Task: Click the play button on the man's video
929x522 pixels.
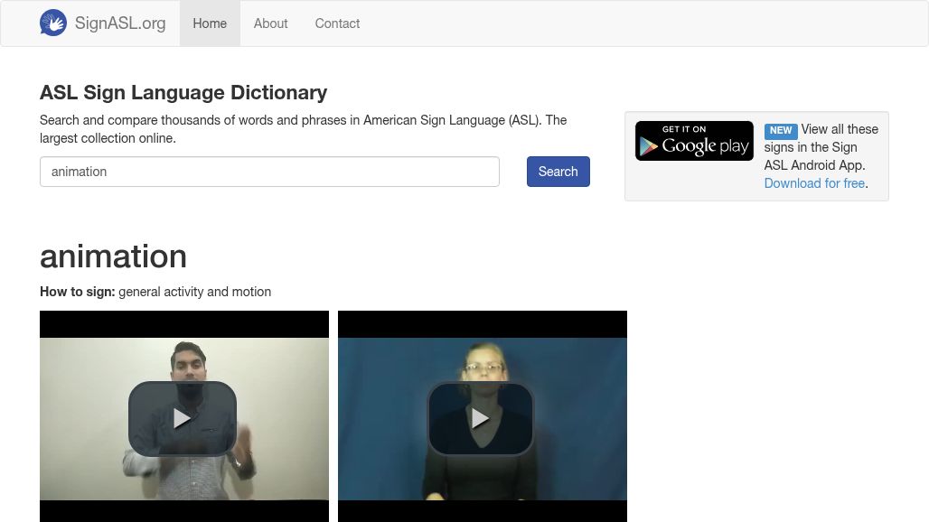Action: (x=183, y=417)
